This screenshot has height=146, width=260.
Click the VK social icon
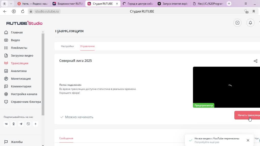[x=6, y=124]
